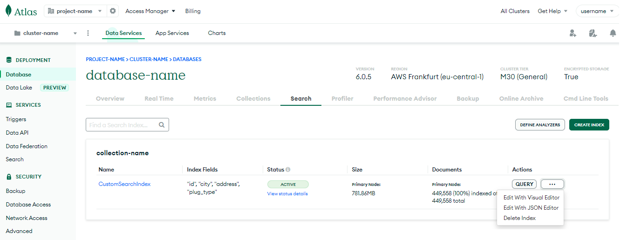The image size is (620, 240).
Task: Switch to the Collections tab
Action: coord(253,99)
